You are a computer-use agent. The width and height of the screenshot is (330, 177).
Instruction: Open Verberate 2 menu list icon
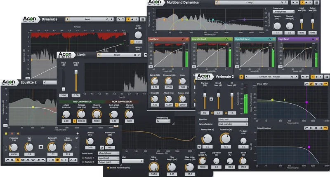pos(327,77)
